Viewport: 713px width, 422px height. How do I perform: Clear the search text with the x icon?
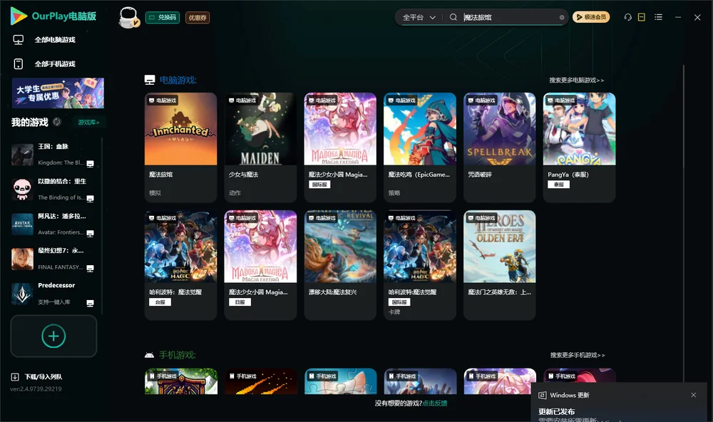coord(562,18)
